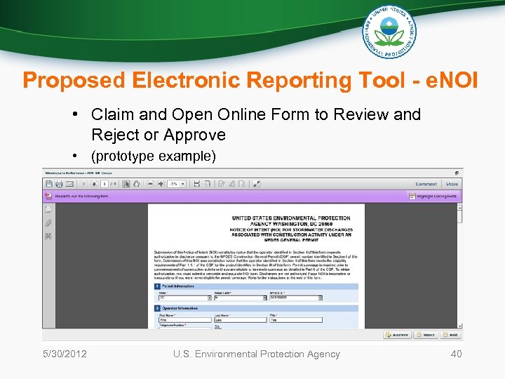Open the Page Thumbnails side panel
505x379 pixels.
coord(48,209)
